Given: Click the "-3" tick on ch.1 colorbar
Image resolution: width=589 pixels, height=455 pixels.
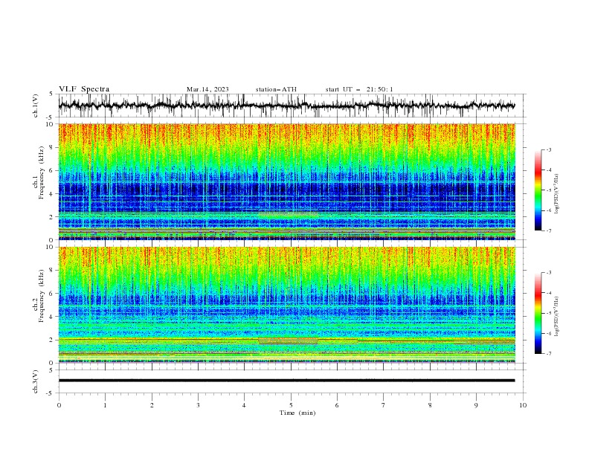Looking at the screenshot, I should pos(549,149).
